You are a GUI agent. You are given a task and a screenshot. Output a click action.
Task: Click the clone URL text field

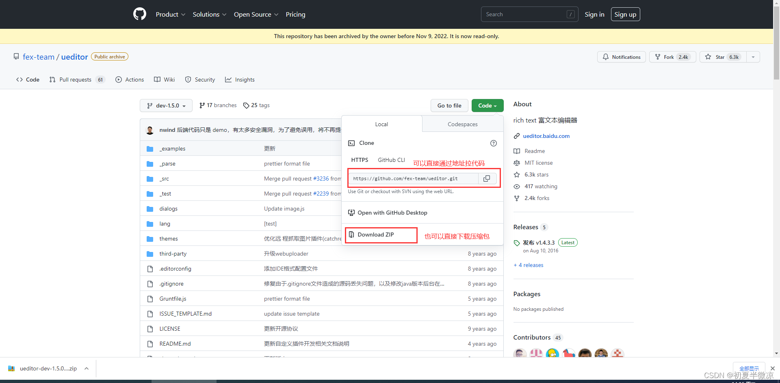[x=413, y=179]
